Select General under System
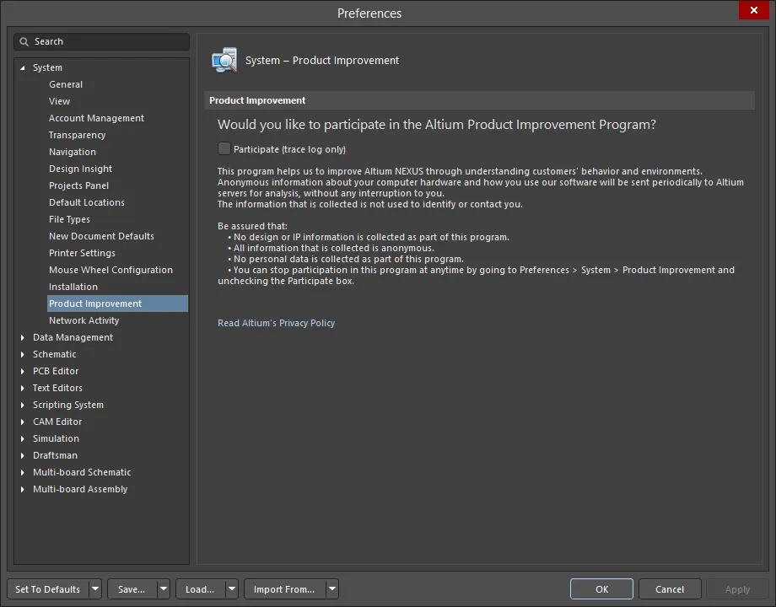The image size is (776, 607). [x=66, y=84]
